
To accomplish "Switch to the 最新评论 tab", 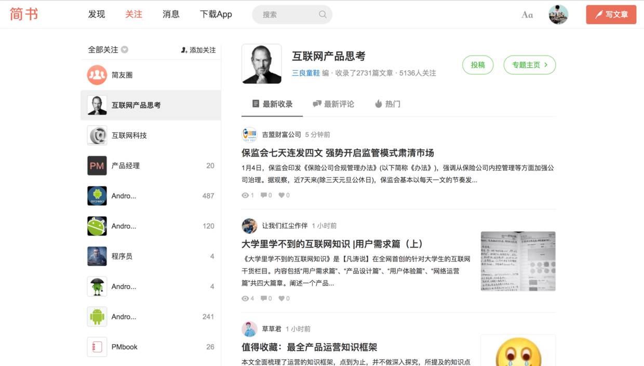I will (x=333, y=104).
